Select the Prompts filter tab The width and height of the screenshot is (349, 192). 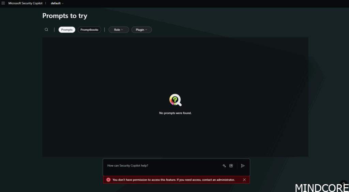click(x=67, y=30)
